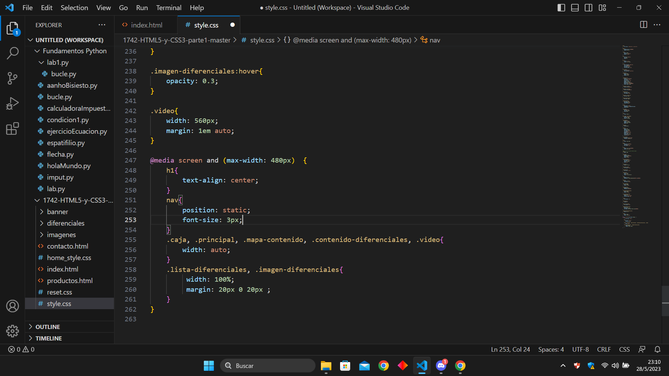Open the Accounts menu
This screenshot has width=669, height=376.
tap(13, 306)
